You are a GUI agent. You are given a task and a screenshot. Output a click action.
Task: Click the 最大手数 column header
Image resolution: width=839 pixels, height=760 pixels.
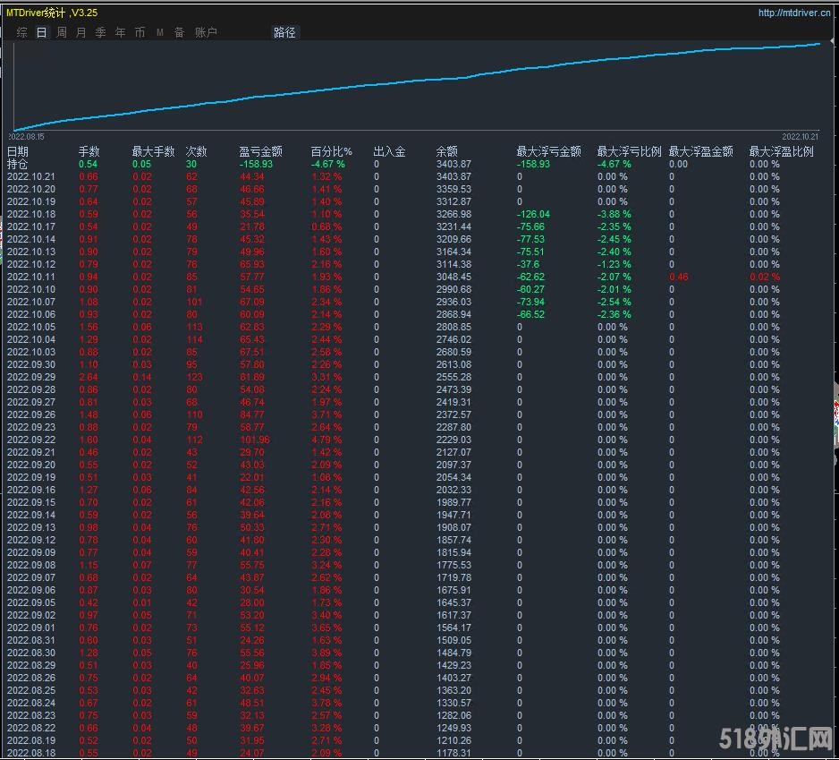click(x=153, y=151)
